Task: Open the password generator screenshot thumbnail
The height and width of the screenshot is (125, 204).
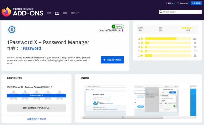Action: [x=157, y=101]
